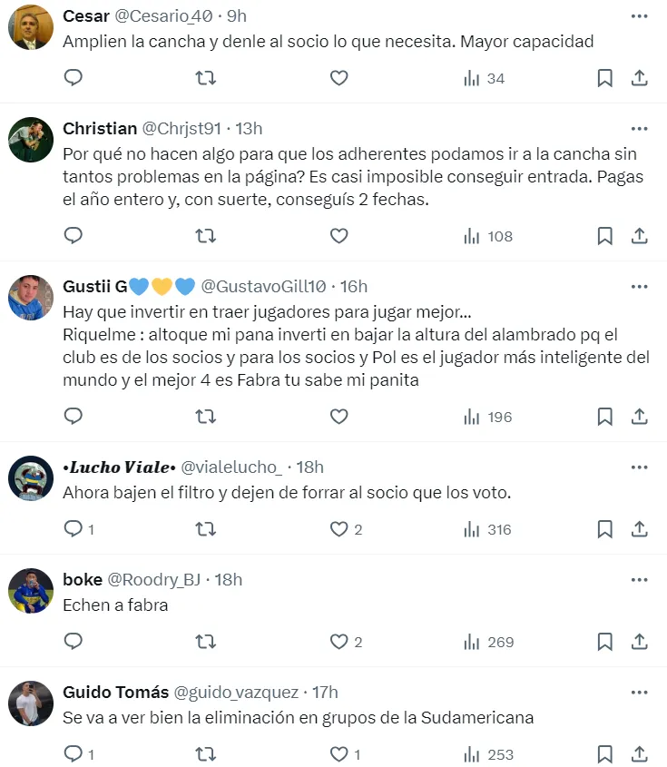667x767 pixels.
Task: Click boke's profile avatar
Action: 31,591
